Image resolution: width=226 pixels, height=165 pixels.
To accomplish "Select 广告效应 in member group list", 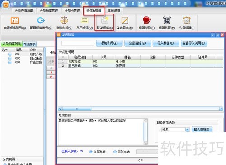I will pyautogui.click(x=36, y=62).
